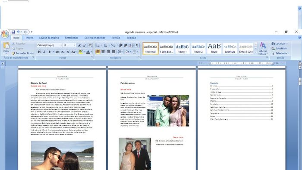
Task: Toggle italic formatting
Action: (x=44, y=52)
